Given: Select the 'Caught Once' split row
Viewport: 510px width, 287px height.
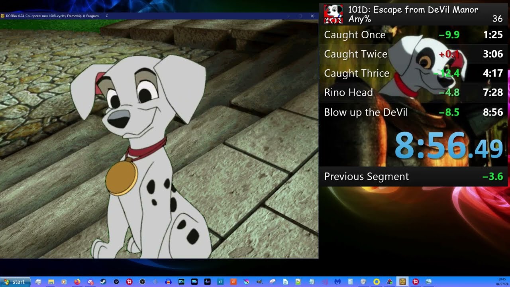Looking at the screenshot, I should 413,35.
